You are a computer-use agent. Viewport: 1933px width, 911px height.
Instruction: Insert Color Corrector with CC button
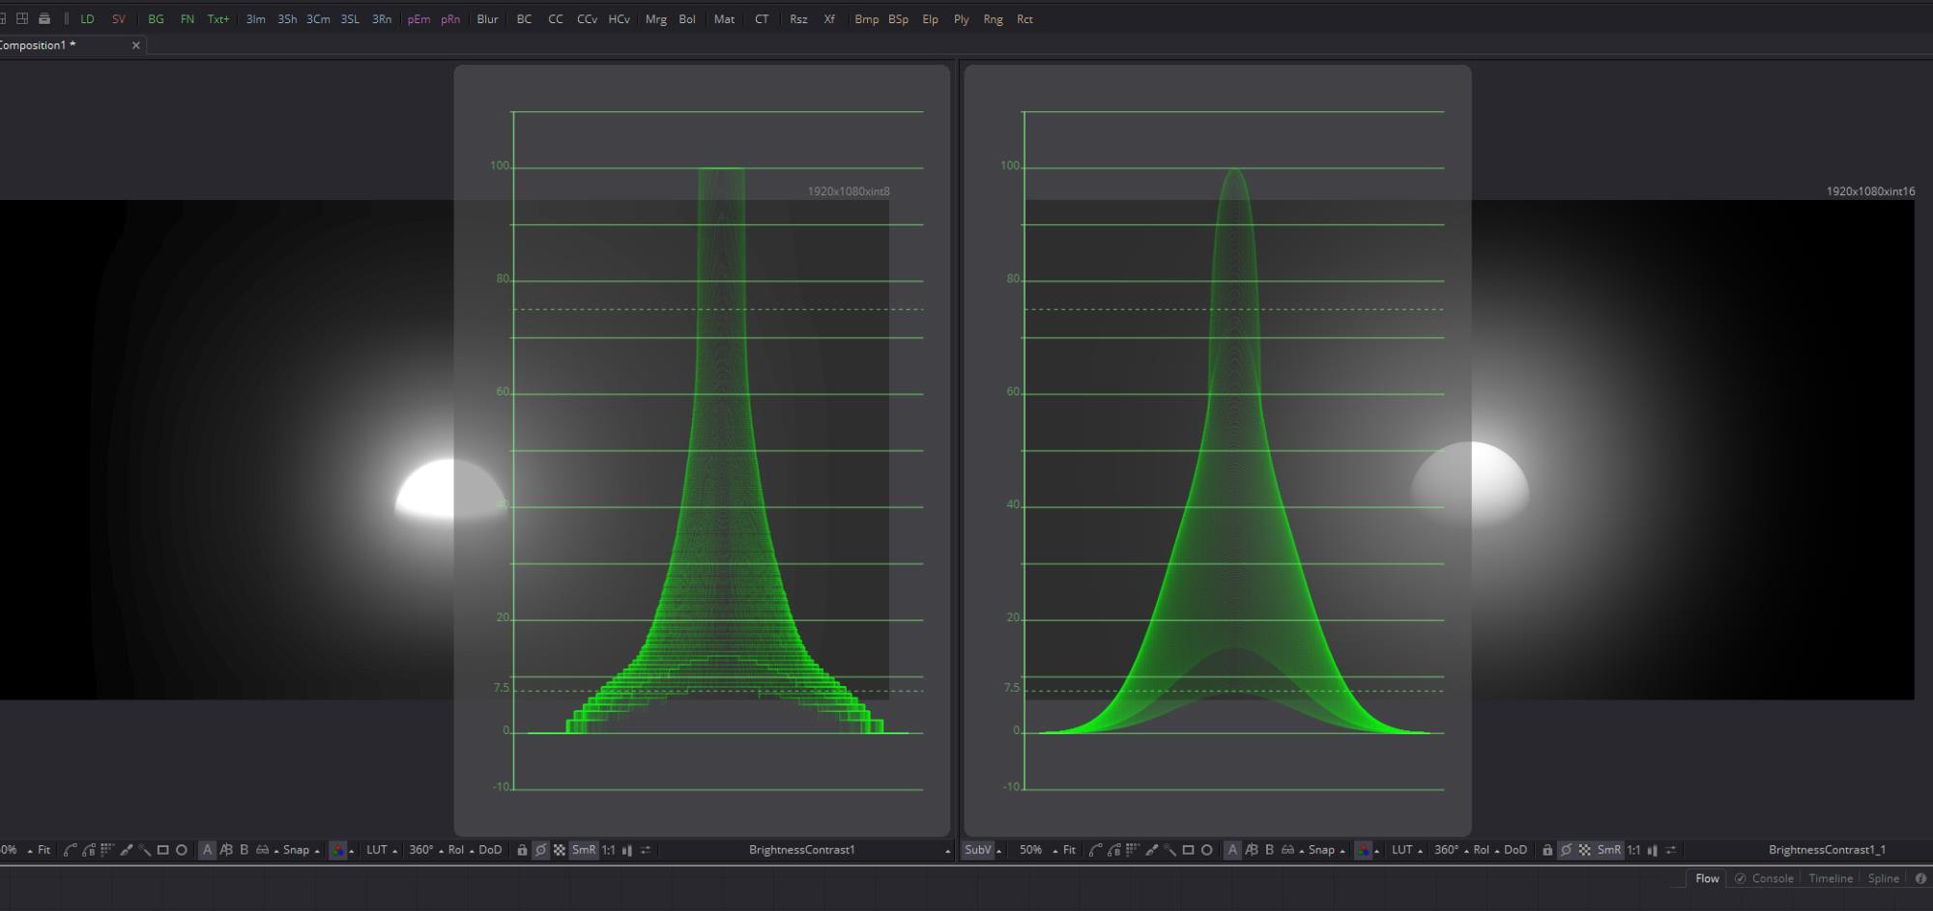click(556, 19)
